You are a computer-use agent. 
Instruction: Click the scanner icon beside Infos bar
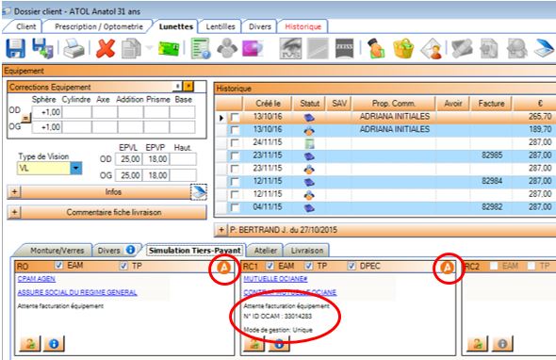[199, 192]
